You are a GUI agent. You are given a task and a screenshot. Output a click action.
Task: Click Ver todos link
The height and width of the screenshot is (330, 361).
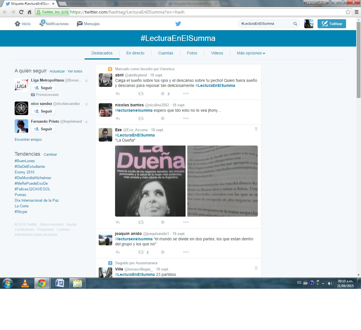tap(75, 71)
